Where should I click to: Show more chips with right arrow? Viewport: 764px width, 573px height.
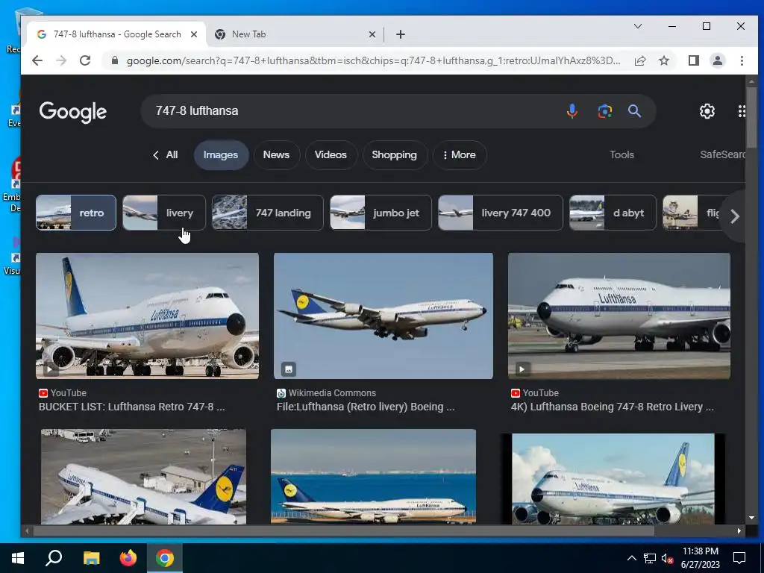click(734, 216)
